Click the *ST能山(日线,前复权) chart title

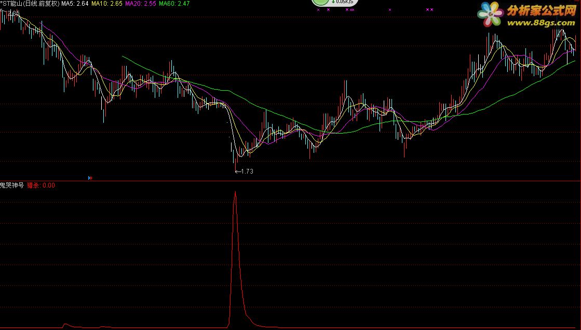pyautogui.click(x=30, y=4)
